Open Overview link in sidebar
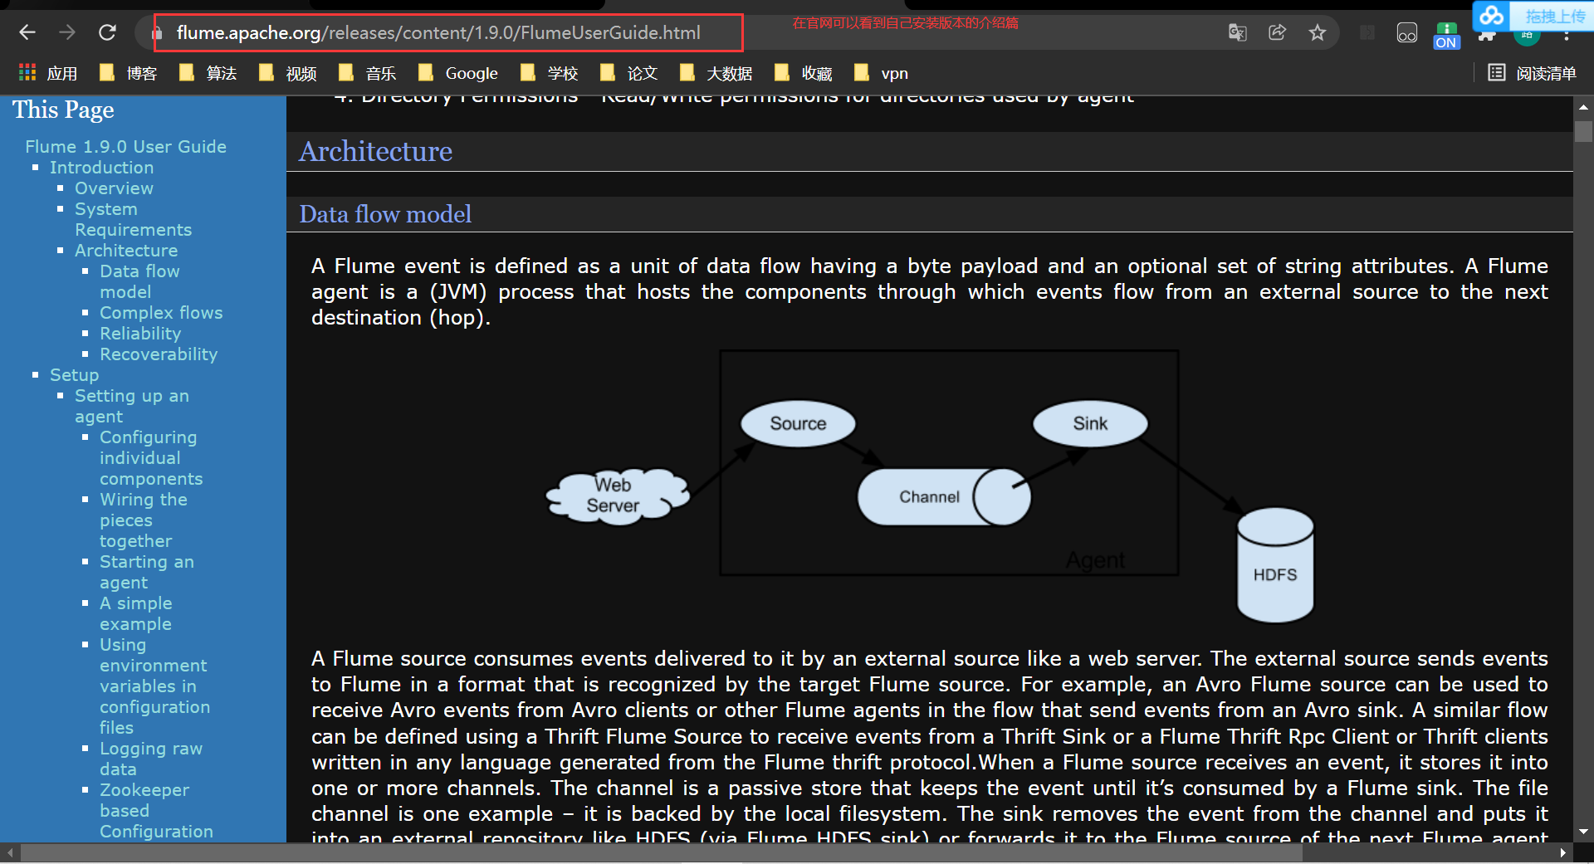Image resolution: width=1594 pixels, height=864 pixels. (x=114, y=188)
